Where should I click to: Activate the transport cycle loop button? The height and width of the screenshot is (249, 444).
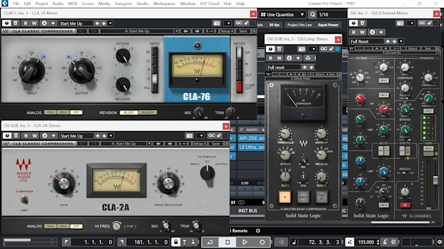coord(210,242)
